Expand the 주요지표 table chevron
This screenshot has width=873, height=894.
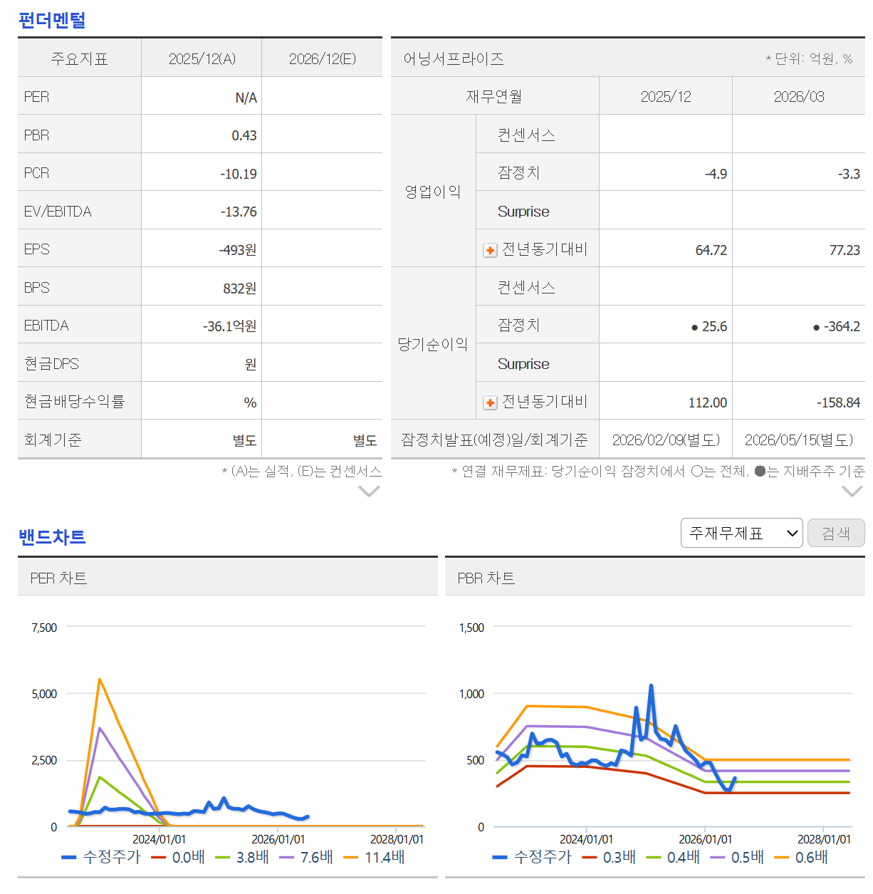[369, 491]
